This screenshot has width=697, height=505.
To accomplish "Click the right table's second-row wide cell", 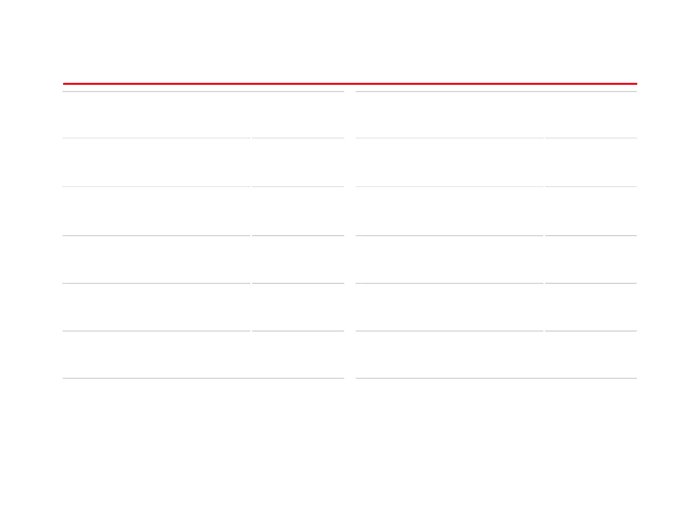I will pyautogui.click(x=449, y=162).
